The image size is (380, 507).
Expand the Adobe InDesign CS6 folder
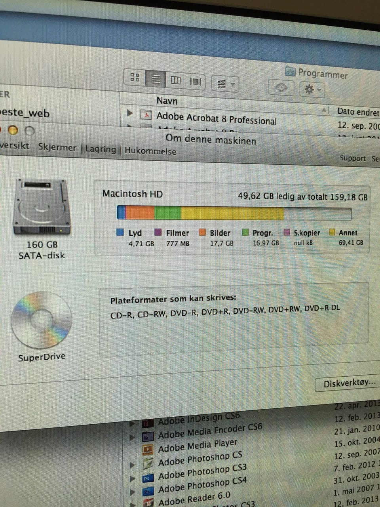point(131,424)
